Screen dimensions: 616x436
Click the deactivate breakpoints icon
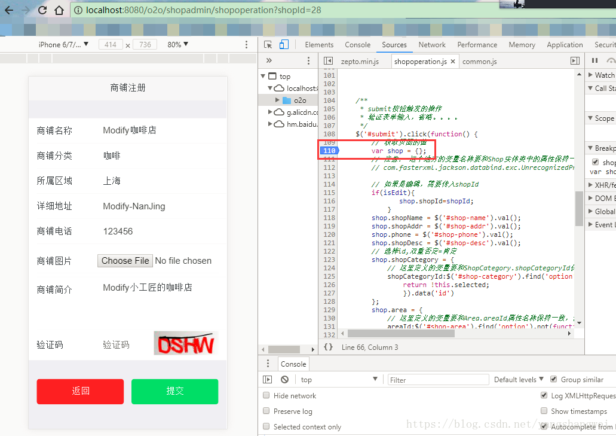coord(614,60)
